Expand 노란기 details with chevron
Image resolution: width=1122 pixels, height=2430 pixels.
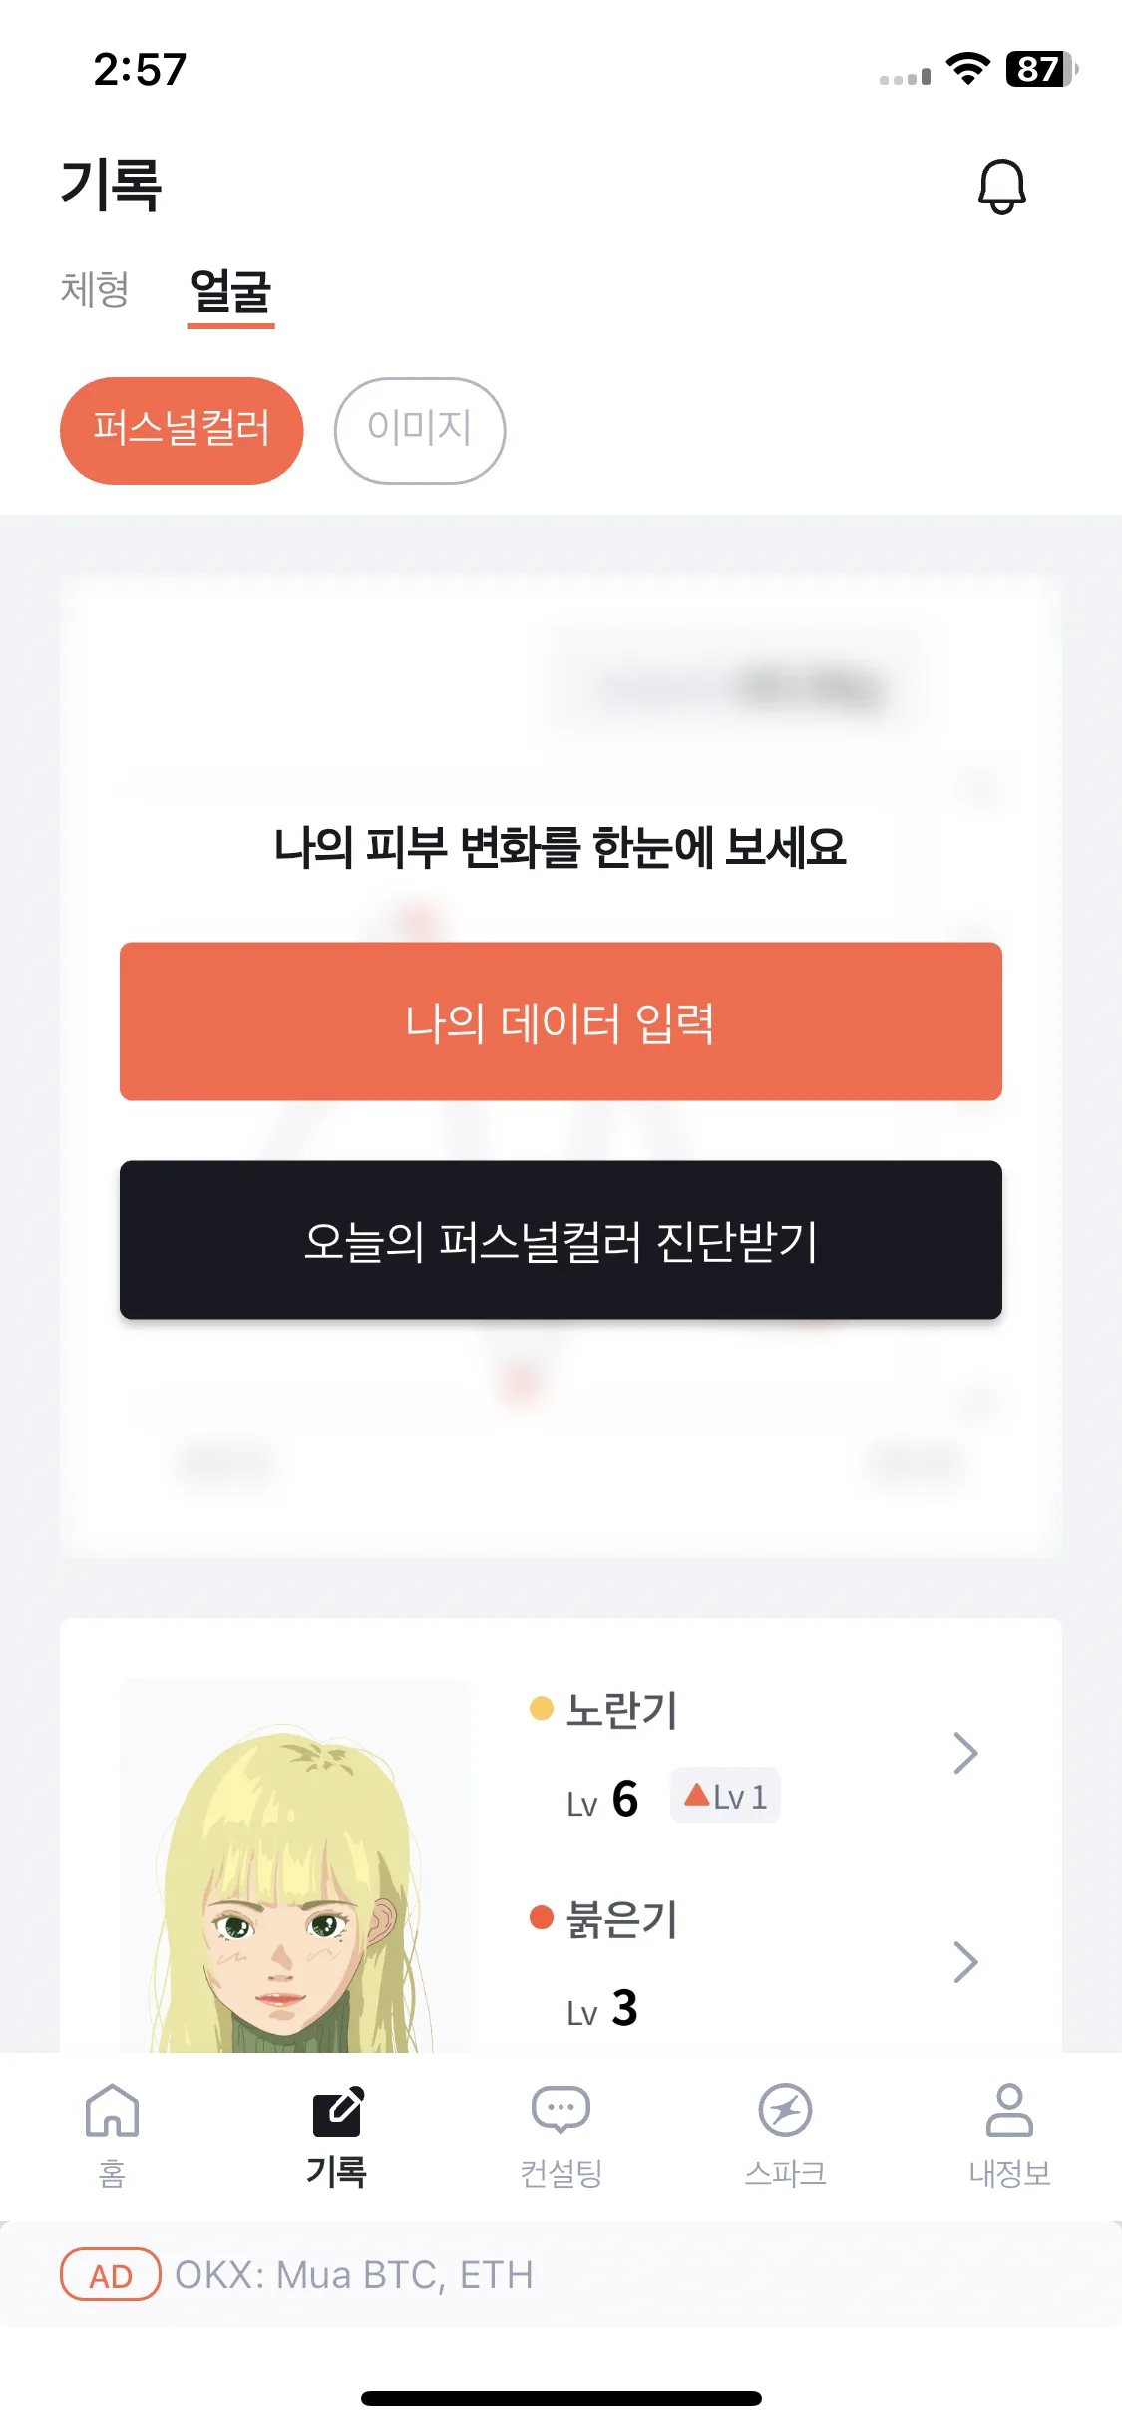[965, 1753]
